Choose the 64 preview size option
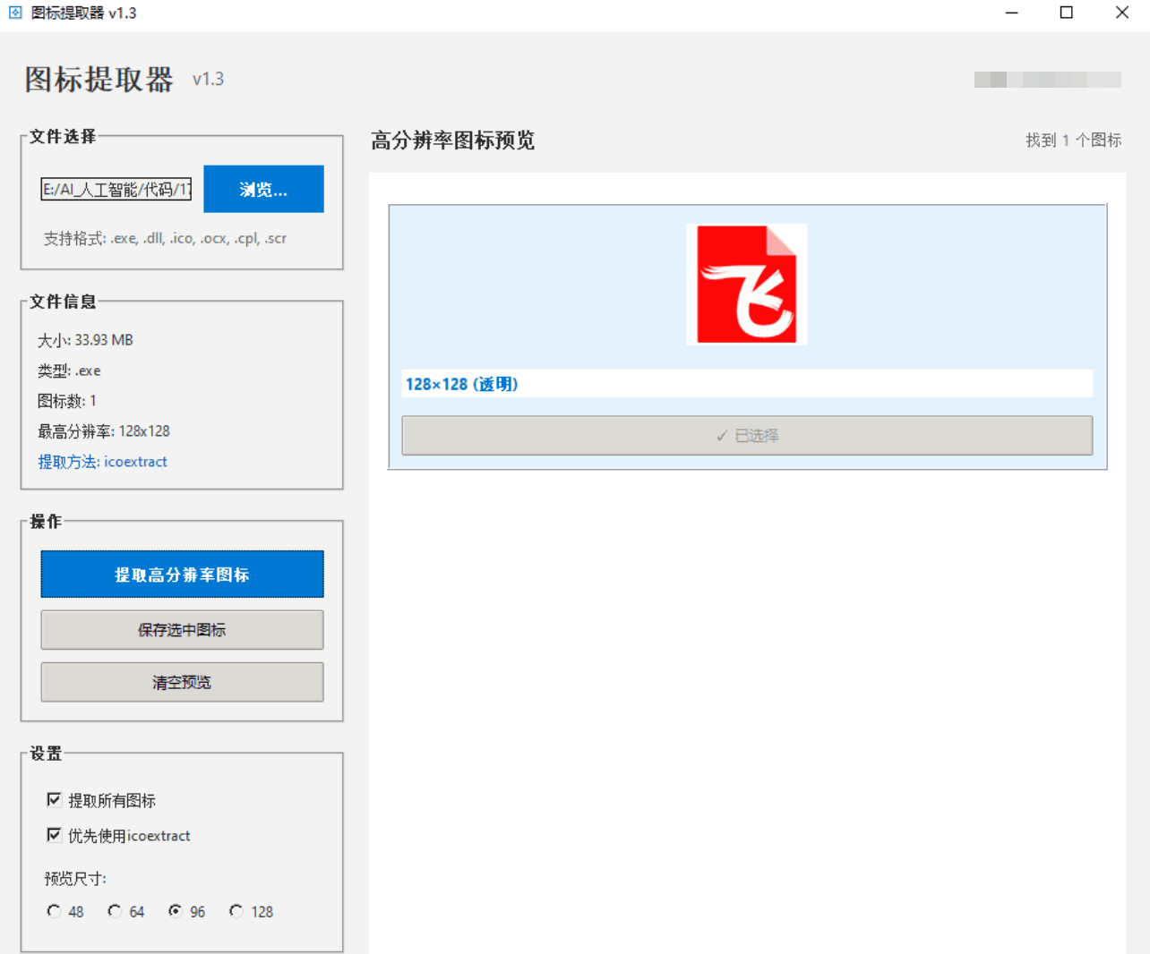Screen dimensions: 1150x954 [115, 910]
